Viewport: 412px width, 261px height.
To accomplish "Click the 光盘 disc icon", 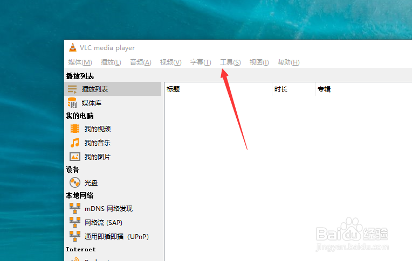I will (x=74, y=182).
